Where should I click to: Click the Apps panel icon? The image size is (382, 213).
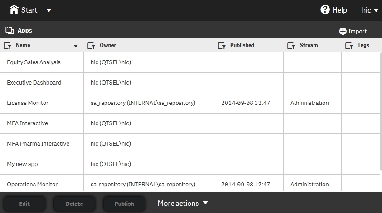pyautogui.click(x=10, y=30)
